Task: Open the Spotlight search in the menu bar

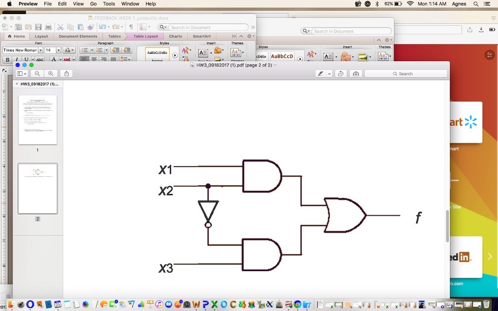Action: (476, 4)
